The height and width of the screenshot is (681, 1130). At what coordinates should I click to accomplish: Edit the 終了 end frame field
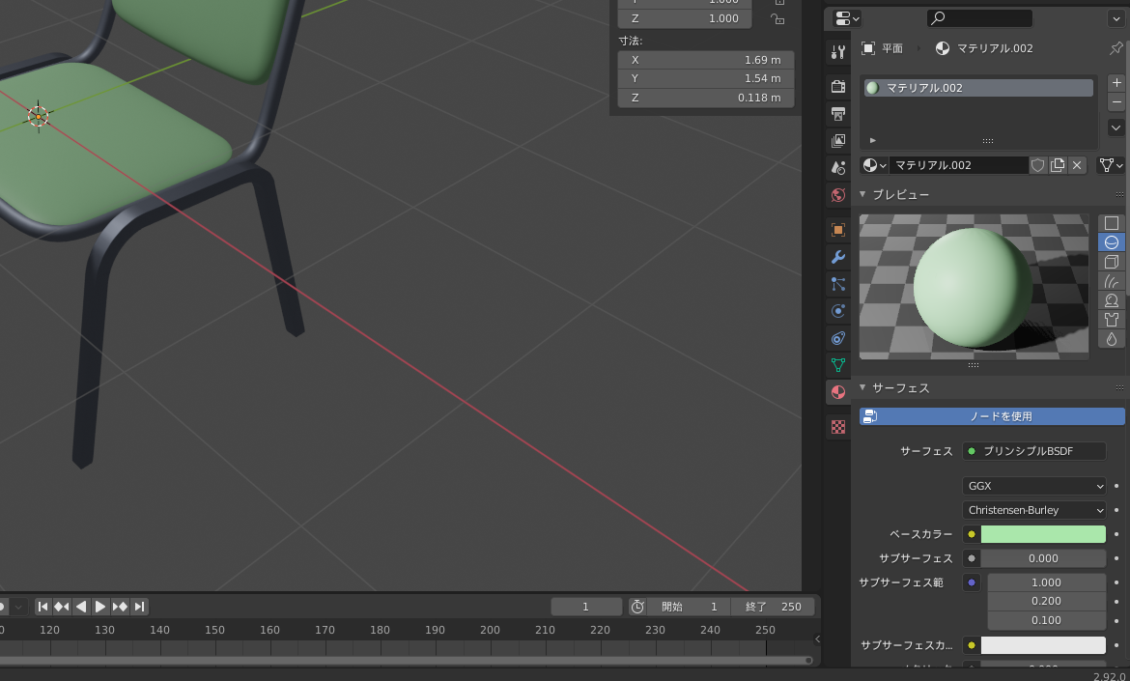[773, 607]
